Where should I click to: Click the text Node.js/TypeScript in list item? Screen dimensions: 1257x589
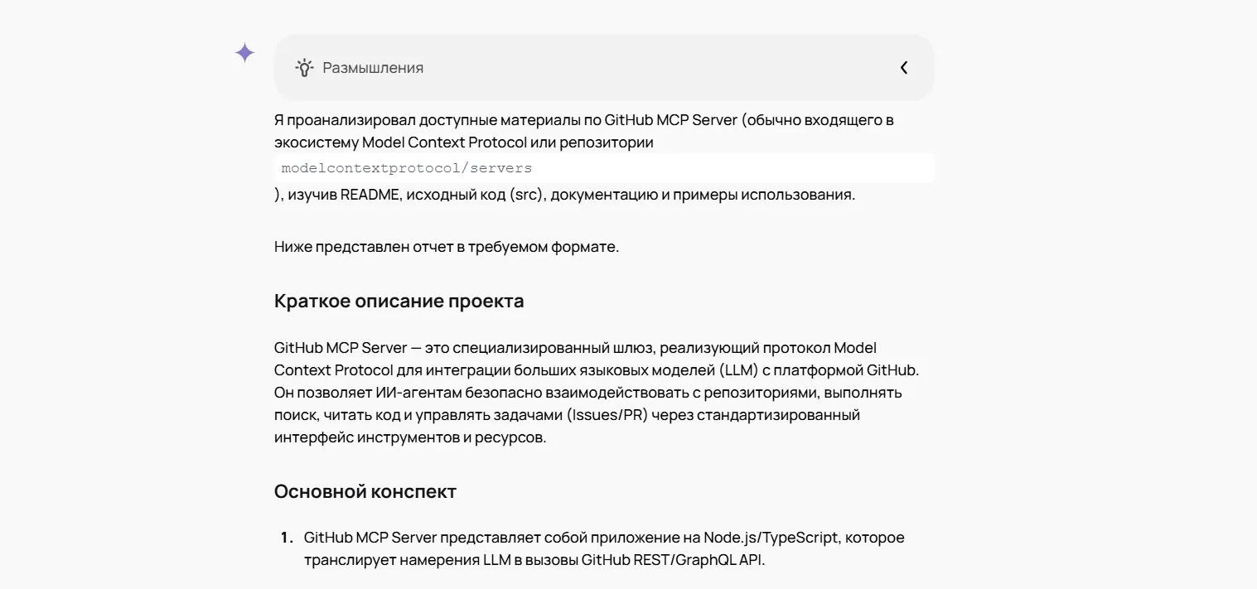tap(772, 538)
